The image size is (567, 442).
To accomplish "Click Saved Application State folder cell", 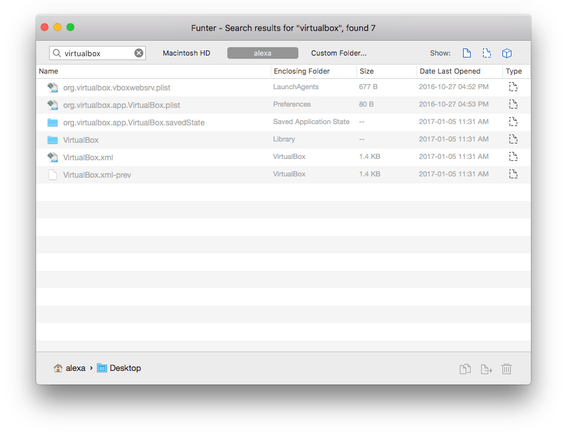I will pos(311,121).
